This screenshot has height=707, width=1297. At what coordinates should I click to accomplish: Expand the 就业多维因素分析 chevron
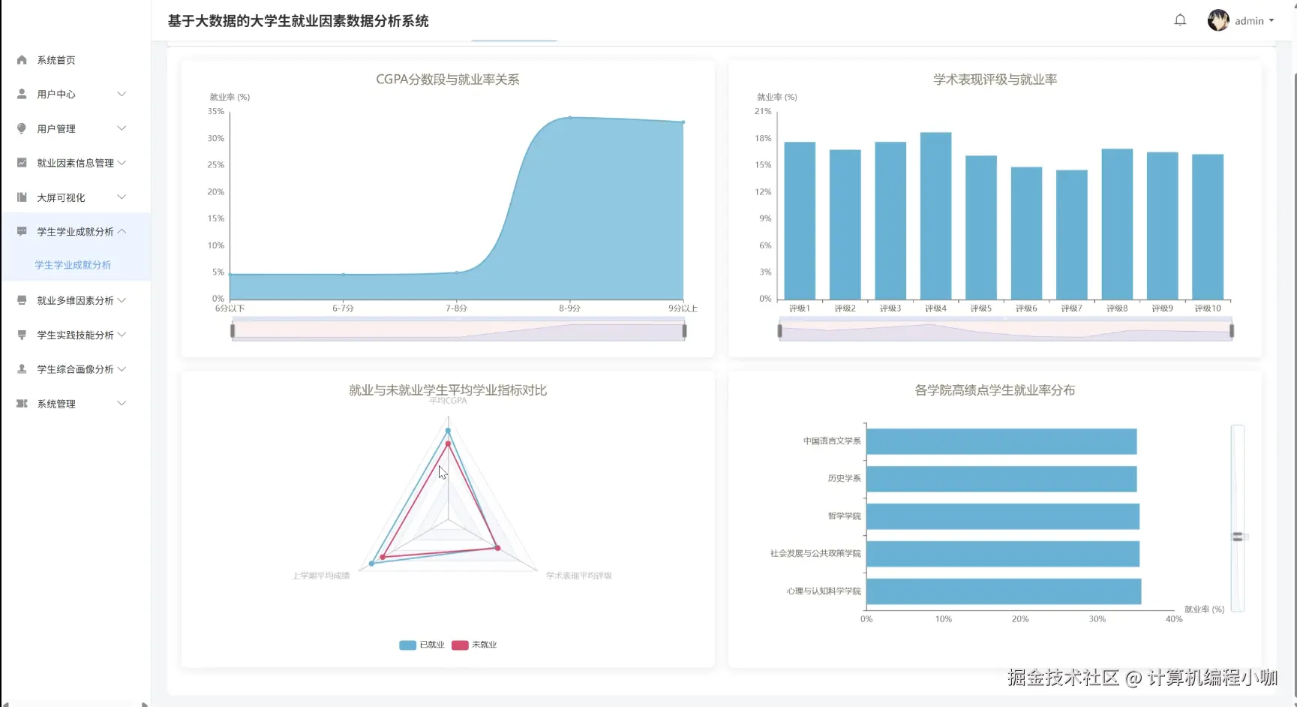pyautogui.click(x=122, y=300)
